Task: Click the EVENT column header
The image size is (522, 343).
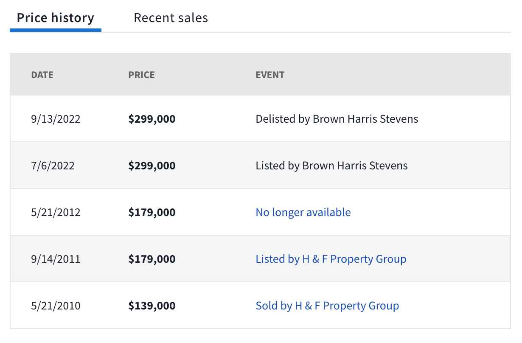Action: (x=270, y=75)
